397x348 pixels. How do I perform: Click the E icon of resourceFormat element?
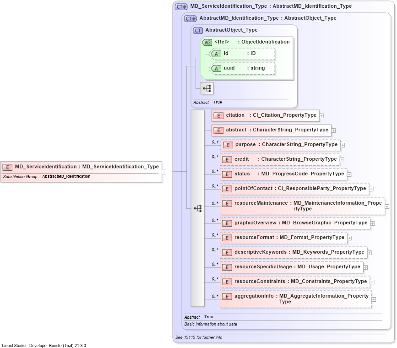coord(227,238)
